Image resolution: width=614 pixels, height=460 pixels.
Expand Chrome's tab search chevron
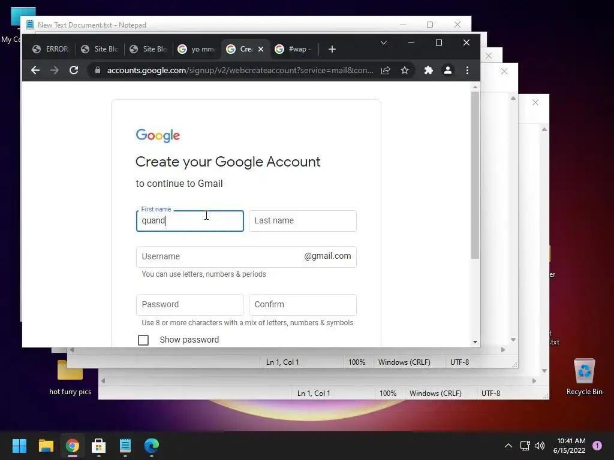384,43
